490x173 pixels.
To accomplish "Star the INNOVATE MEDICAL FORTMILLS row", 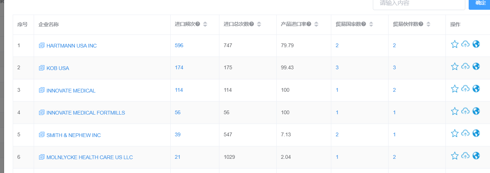I will tap(454, 111).
